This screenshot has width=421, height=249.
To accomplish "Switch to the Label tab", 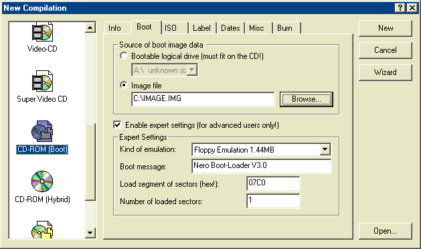I will pyautogui.click(x=202, y=28).
